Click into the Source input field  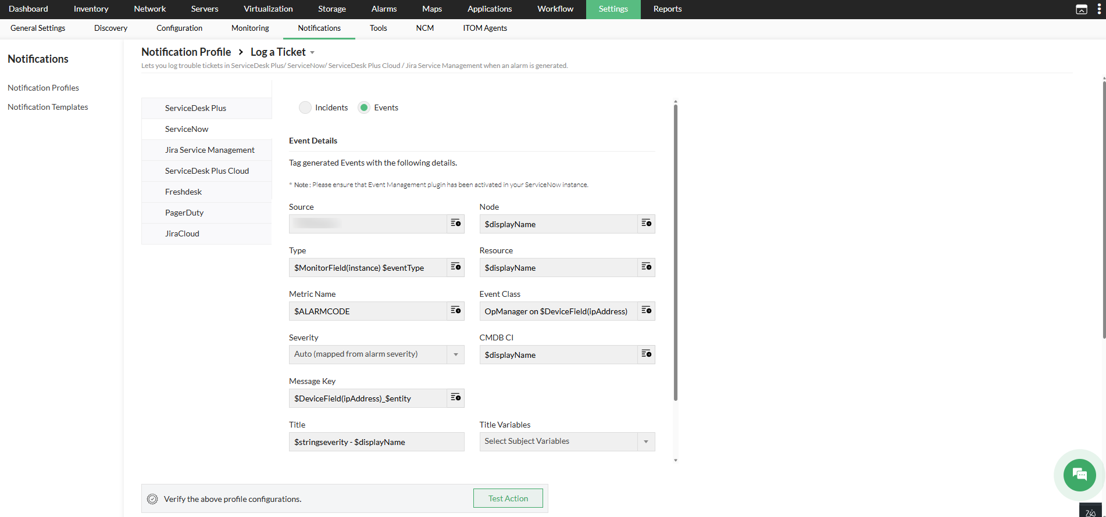click(x=368, y=224)
